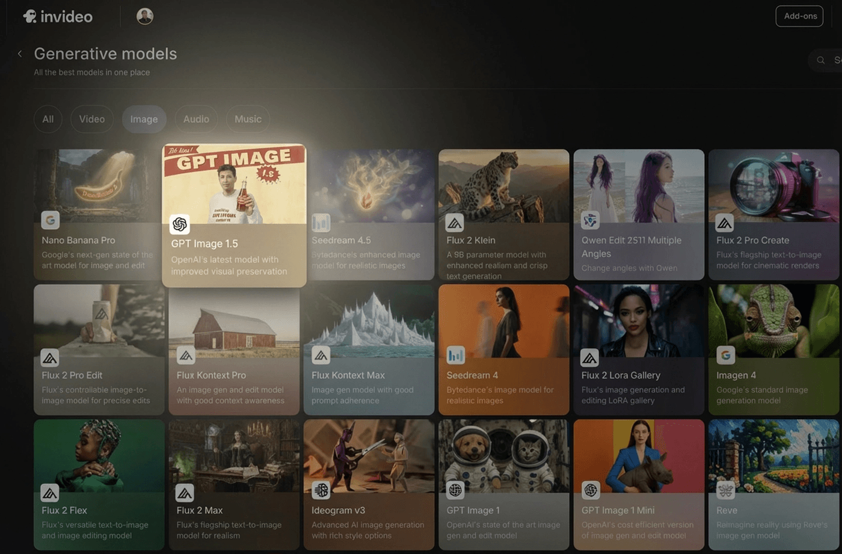Switch to the Video filter tab
The height and width of the screenshot is (554, 842).
(x=92, y=119)
